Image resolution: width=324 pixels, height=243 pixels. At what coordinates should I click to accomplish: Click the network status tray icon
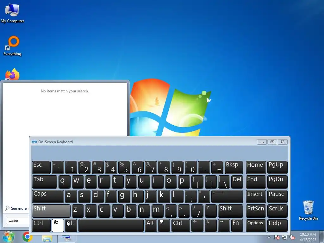pos(284,237)
